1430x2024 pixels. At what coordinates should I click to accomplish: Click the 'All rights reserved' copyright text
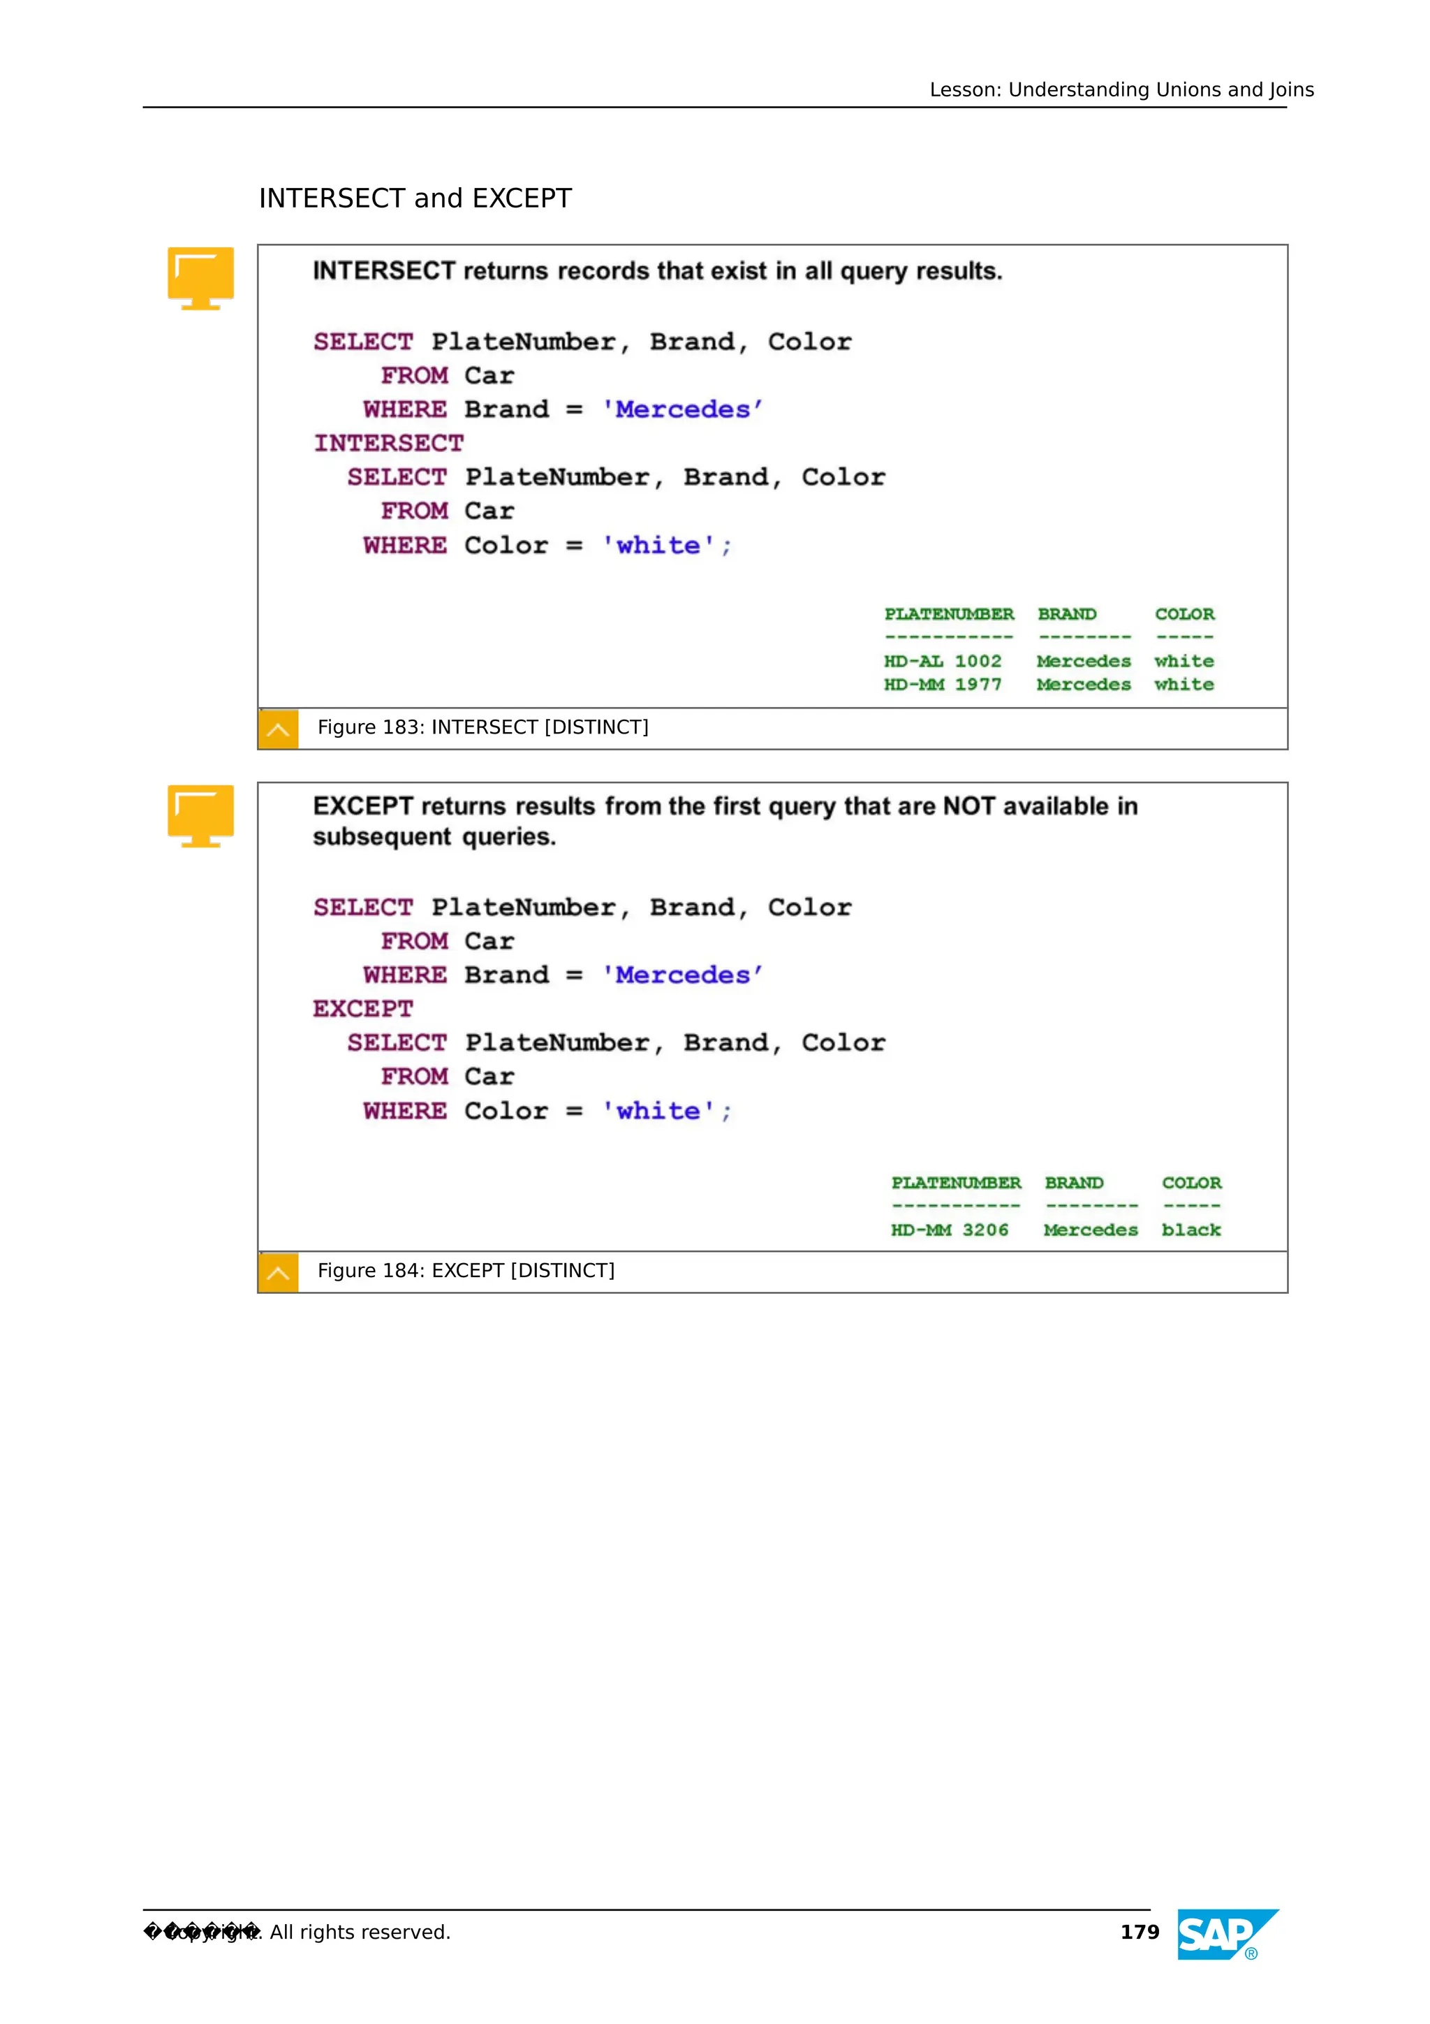pos(360,1932)
